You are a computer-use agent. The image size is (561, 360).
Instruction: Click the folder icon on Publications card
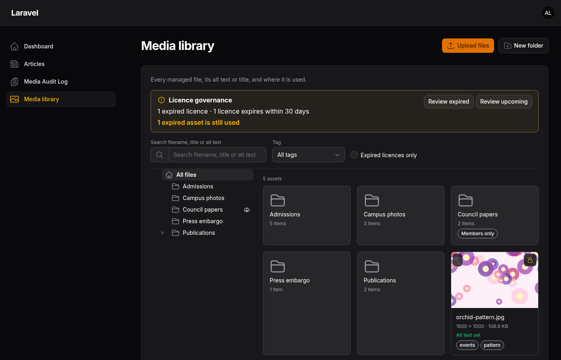tap(372, 266)
